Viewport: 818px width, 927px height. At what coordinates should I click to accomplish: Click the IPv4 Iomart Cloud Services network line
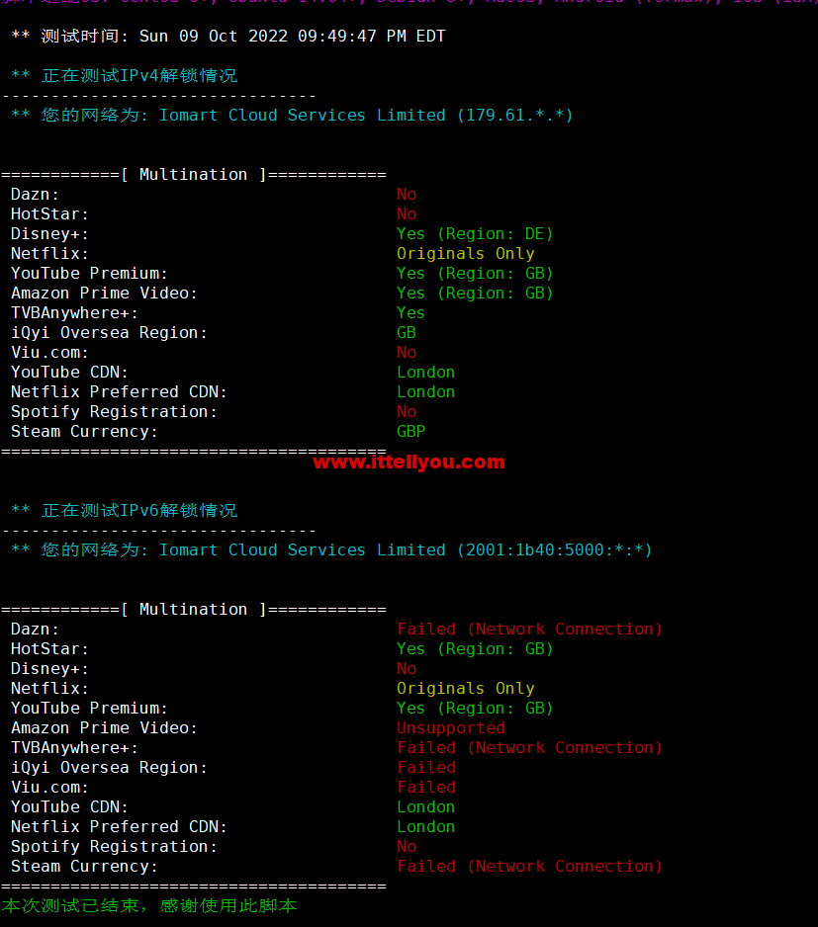coord(293,116)
